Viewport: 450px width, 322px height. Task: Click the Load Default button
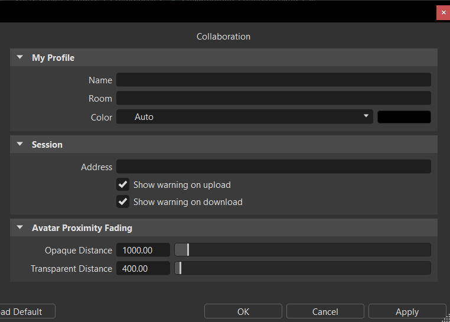(x=27, y=311)
